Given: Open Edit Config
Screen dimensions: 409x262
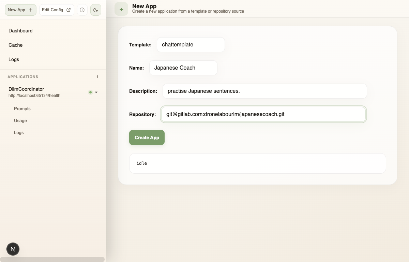Looking at the screenshot, I should [x=57, y=10].
